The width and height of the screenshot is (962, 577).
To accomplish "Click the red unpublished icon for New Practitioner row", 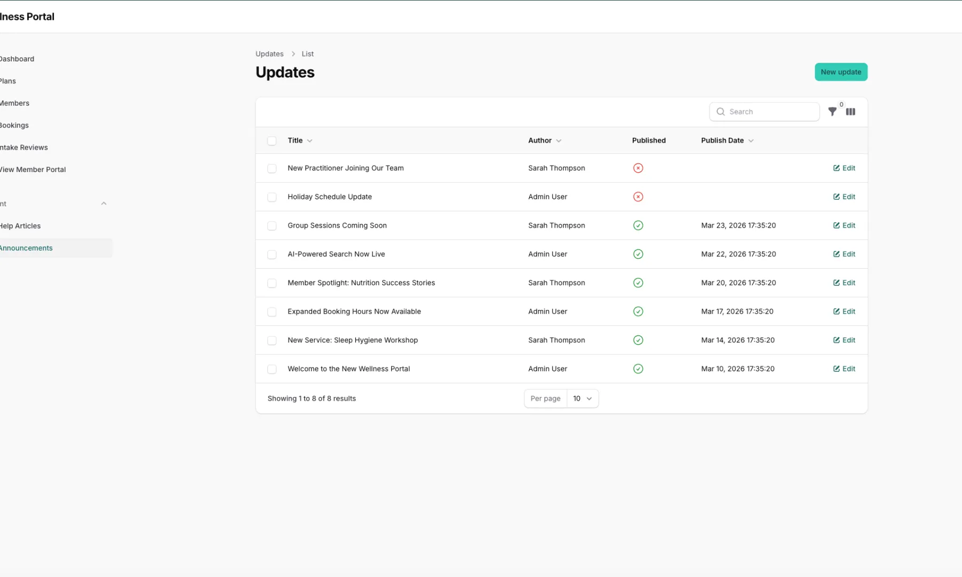I will 638,168.
